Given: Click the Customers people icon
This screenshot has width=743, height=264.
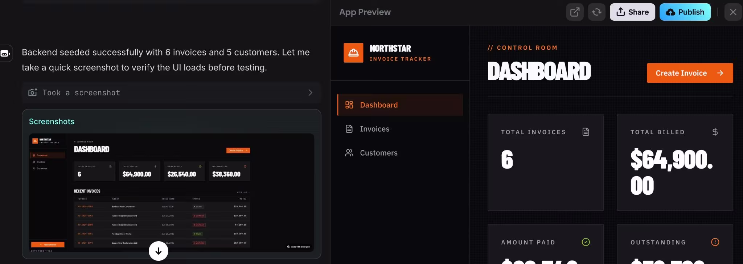Looking at the screenshot, I should [x=349, y=153].
